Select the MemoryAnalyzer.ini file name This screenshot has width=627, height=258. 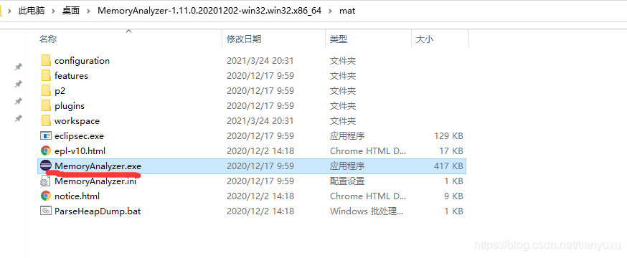(x=95, y=181)
